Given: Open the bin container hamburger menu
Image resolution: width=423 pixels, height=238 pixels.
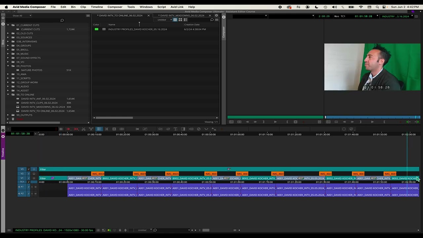Looking at the screenshot, I should click(88, 16).
